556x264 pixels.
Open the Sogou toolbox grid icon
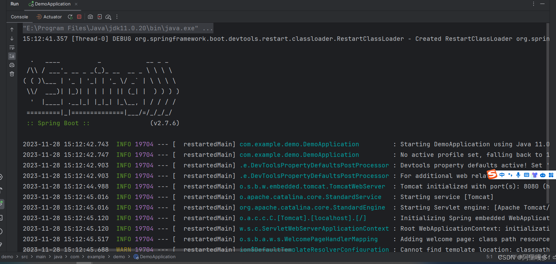coord(551,175)
